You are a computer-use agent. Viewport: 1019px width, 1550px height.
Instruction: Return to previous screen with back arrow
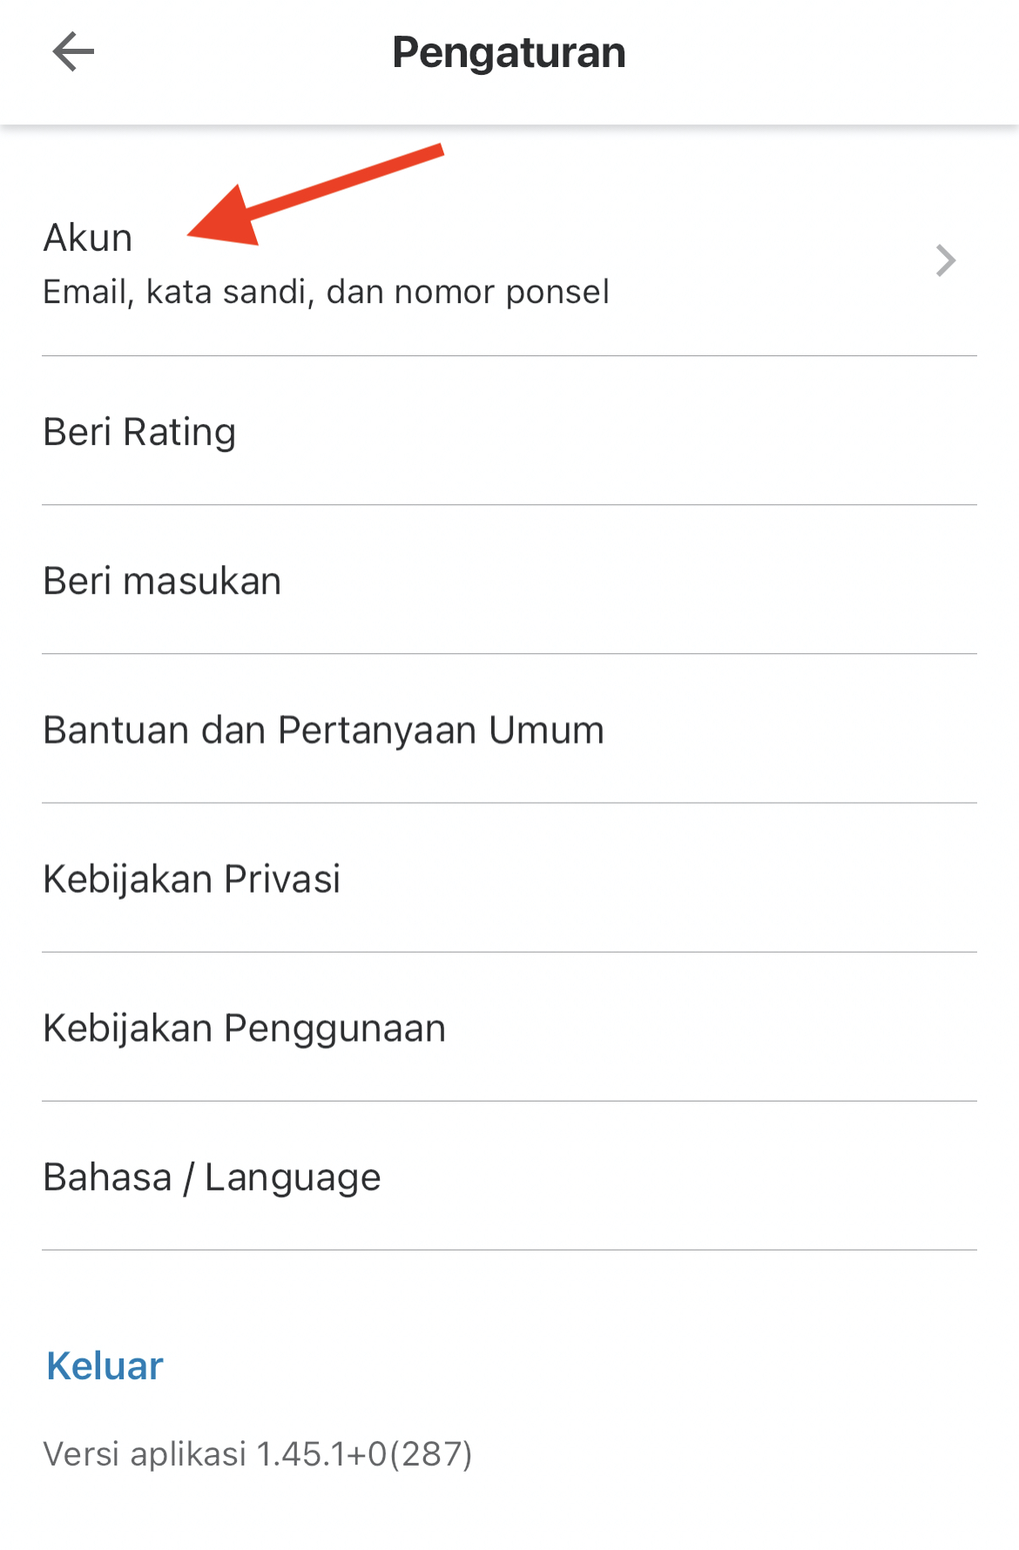click(73, 52)
